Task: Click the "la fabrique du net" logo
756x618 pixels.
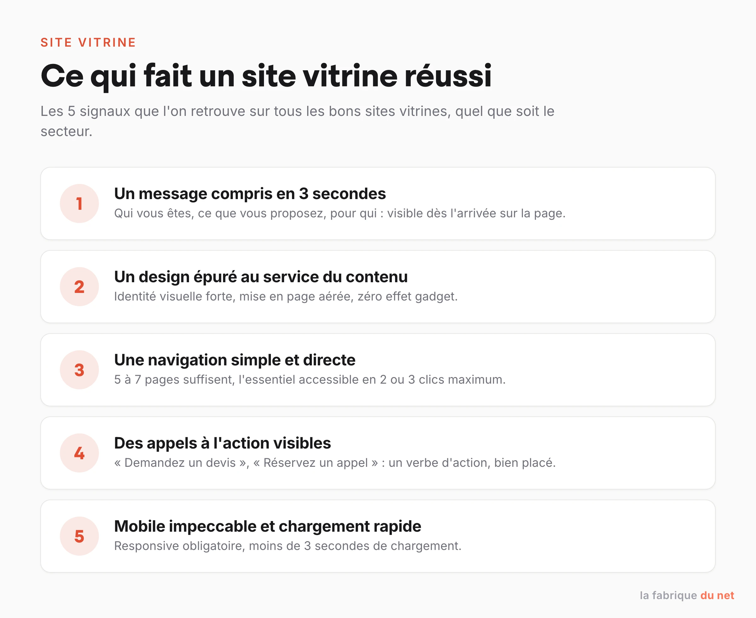Action: [687, 595]
